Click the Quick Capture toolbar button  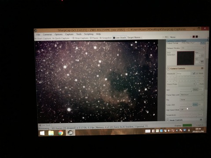(x=61, y=38)
